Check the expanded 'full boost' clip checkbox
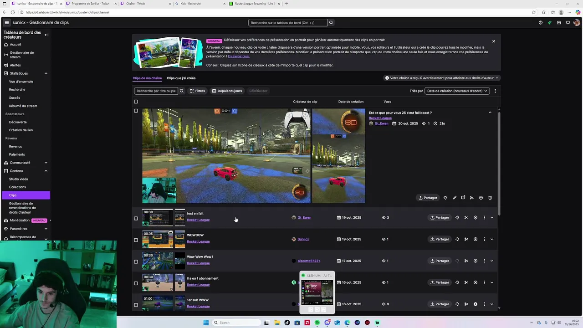 [136, 111]
